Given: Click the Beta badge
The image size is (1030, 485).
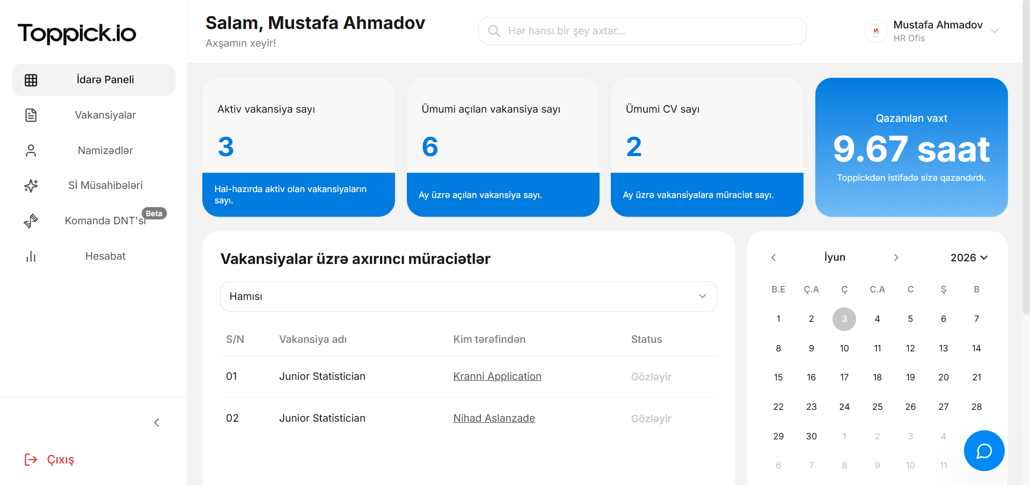Looking at the screenshot, I should 154,214.
